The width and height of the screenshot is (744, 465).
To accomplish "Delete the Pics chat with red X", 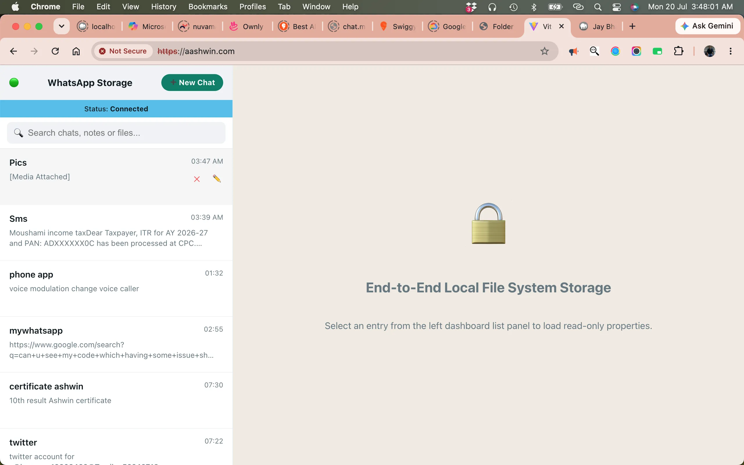I will click(x=197, y=179).
